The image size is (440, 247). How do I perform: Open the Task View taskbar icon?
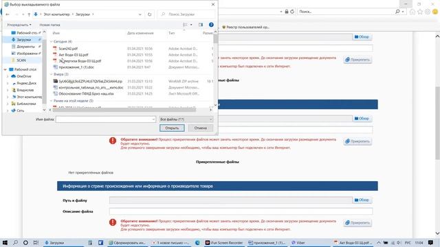coord(36,242)
